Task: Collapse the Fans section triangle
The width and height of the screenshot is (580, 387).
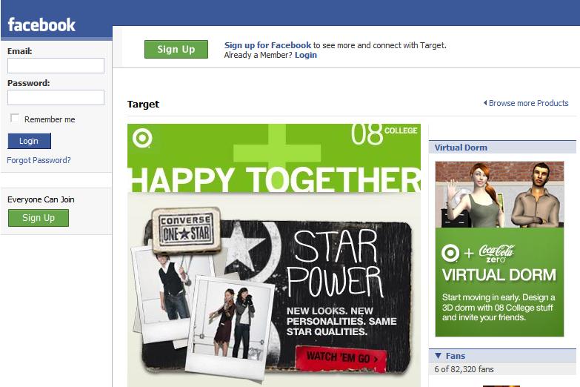Action: tap(439, 356)
